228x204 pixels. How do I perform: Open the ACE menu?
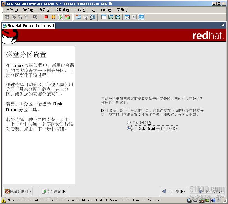[94, 10]
